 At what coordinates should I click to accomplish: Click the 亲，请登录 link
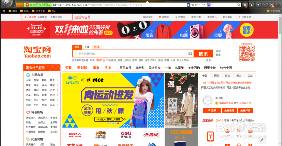[30, 17]
